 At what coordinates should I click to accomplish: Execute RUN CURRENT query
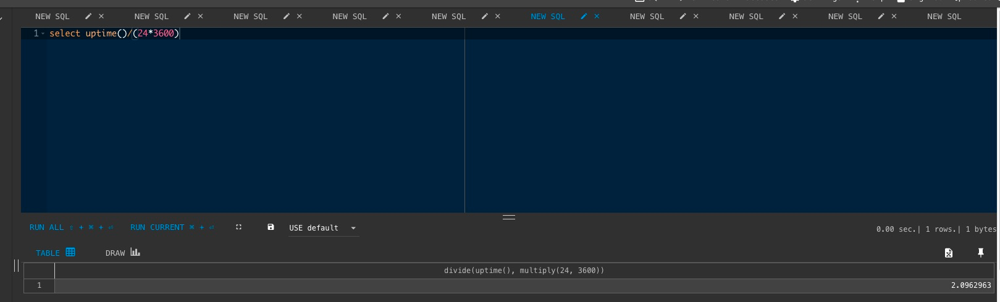point(172,227)
